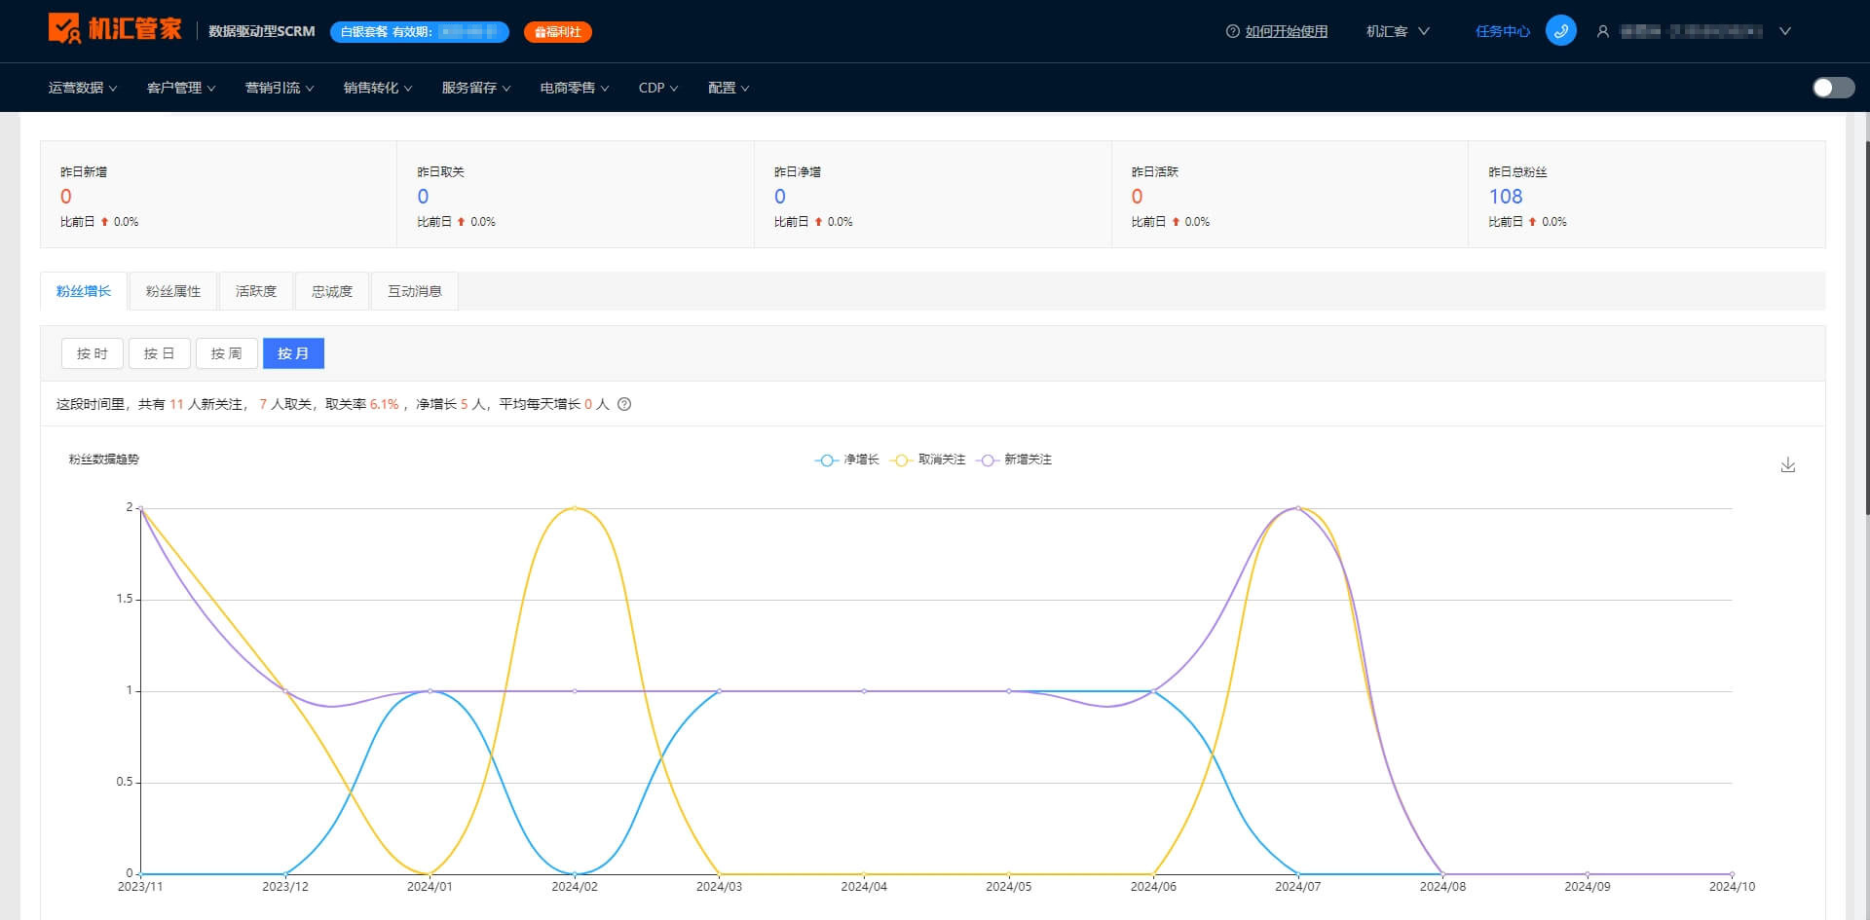The width and height of the screenshot is (1870, 920).
Task: Click the 昨日活跃 stat card
Action: [x=1290, y=195]
